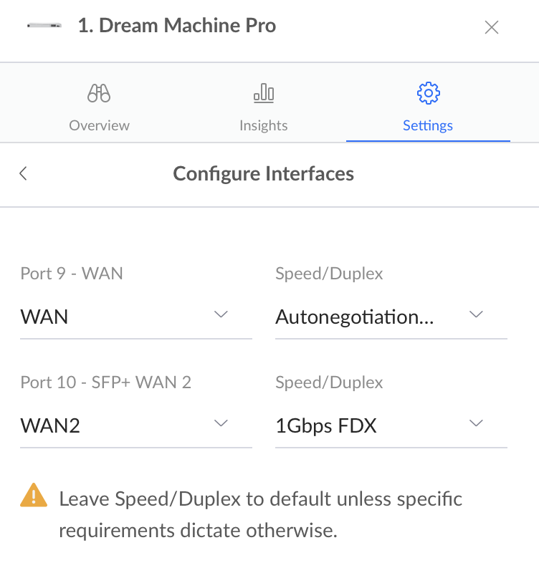The height and width of the screenshot is (573, 539).
Task: Close the Dream Machine Pro panel
Action: pyautogui.click(x=492, y=27)
